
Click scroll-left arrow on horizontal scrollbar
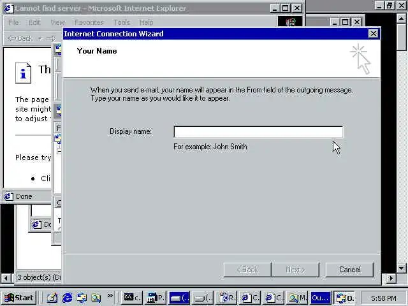(6, 278)
